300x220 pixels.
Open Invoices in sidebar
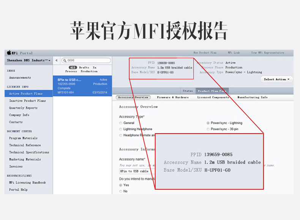click(x=16, y=167)
